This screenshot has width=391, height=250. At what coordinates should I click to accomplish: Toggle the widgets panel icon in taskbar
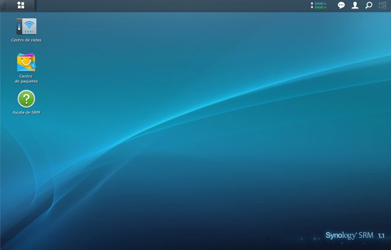[x=383, y=5]
